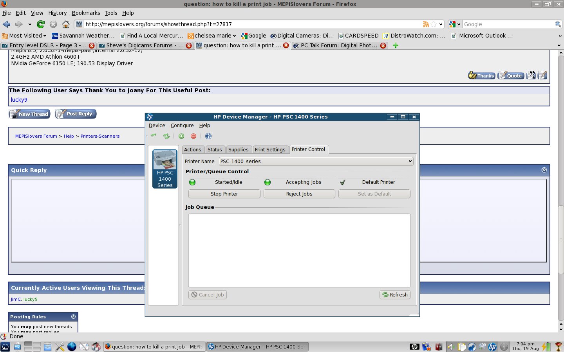Click the volume speaker icon in system tray
Image resolution: width=564 pixels, height=352 pixels.
point(450,347)
